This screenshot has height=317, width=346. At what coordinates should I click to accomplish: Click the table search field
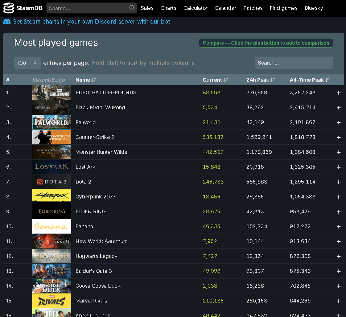pos(293,62)
